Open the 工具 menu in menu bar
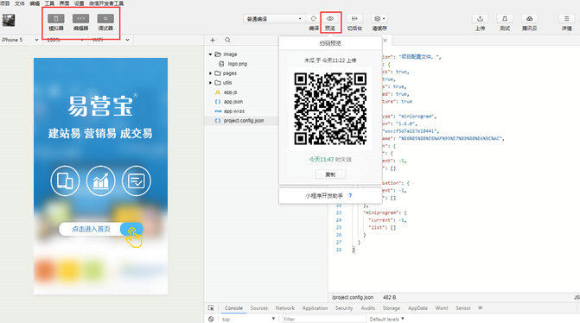 coord(49,3)
